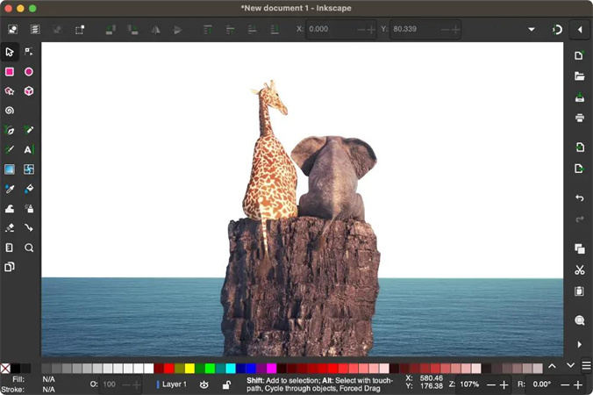Image resolution: width=593 pixels, height=395 pixels.
Task: Cut selection using the scissors icon
Action: click(x=579, y=270)
